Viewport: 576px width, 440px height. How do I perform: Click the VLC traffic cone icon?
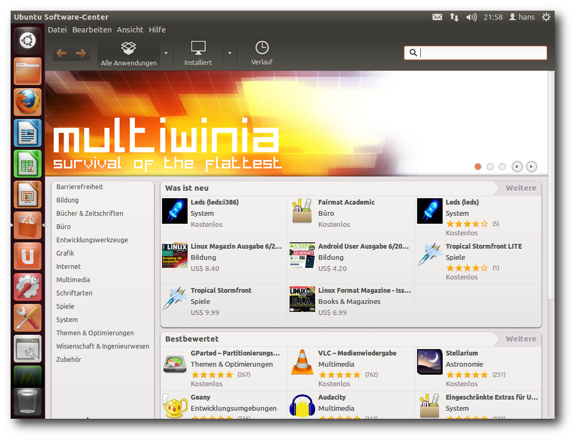click(x=302, y=362)
